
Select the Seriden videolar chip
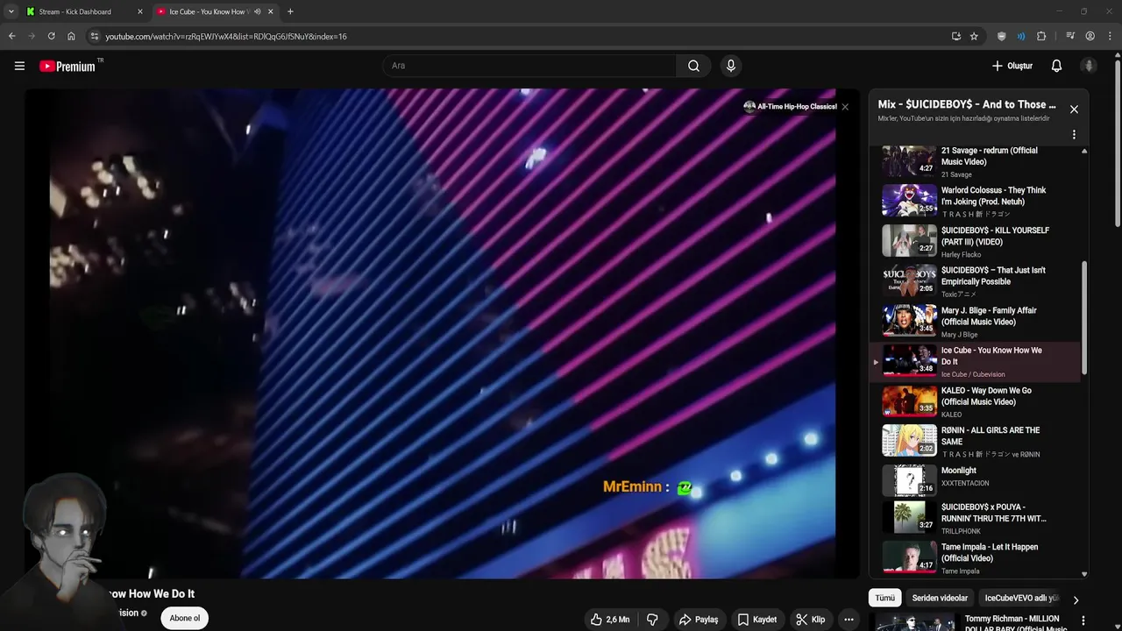point(940,598)
